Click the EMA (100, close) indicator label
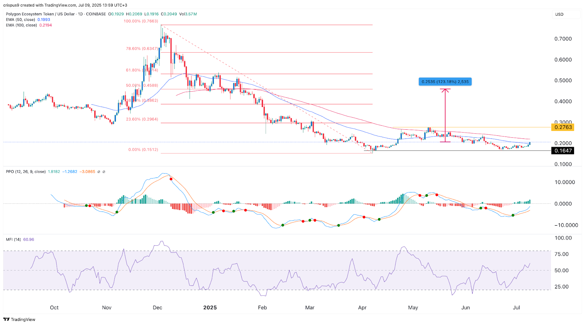The image size is (585, 325). coord(21,25)
